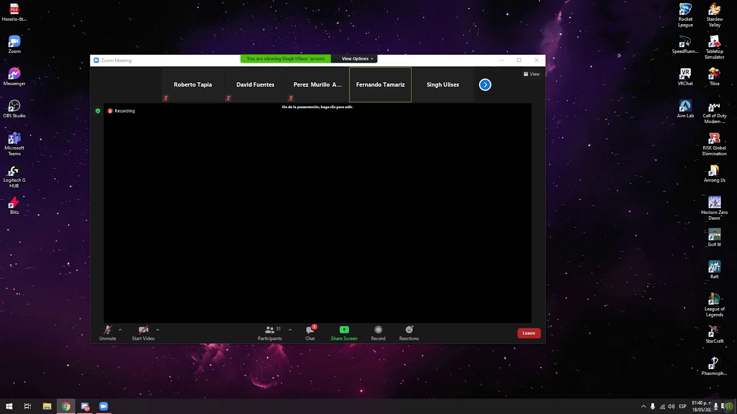Select the Tabletop Simulator desktop icon

click(715, 48)
